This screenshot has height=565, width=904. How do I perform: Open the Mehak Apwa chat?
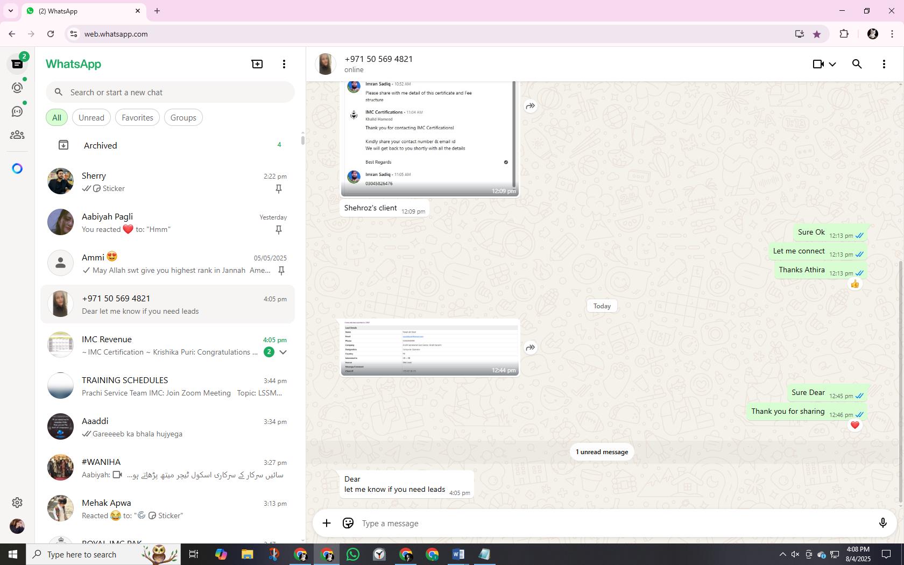pyautogui.click(x=167, y=509)
